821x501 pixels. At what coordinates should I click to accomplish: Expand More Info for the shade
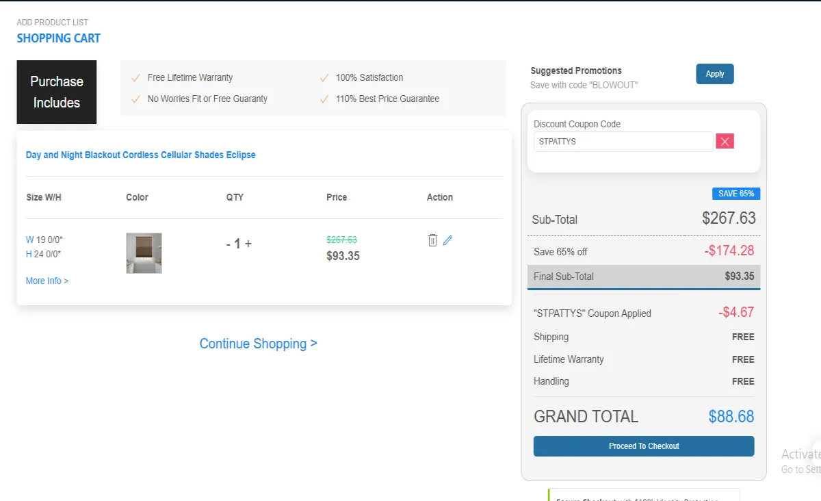click(x=45, y=280)
